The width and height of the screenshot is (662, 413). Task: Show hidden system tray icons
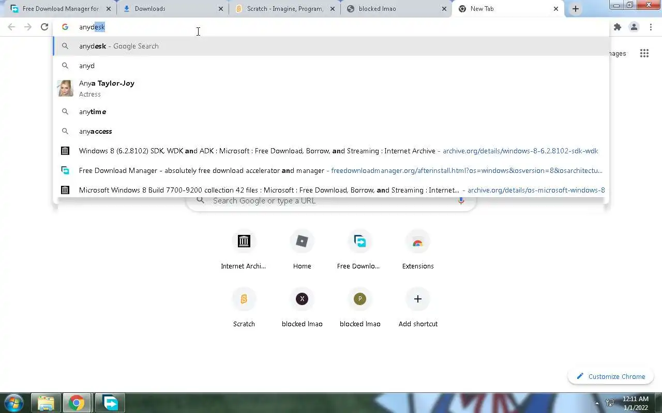597,403
